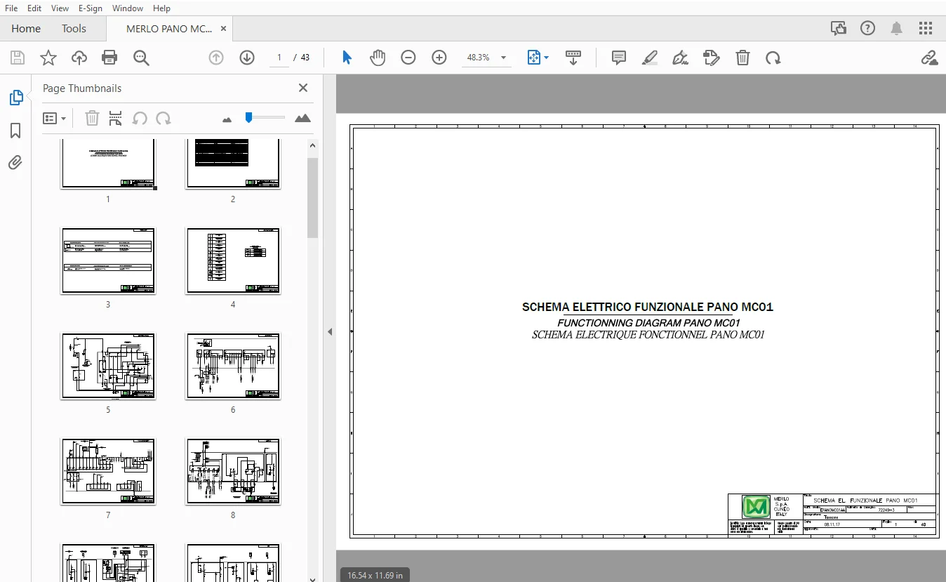Click the thumbnails panel scrollbar up arrow
The image size is (946, 582).
(x=313, y=146)
